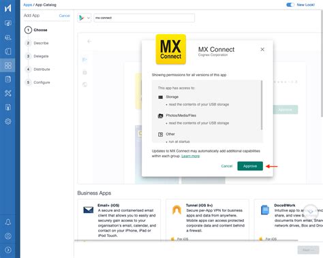Click the page vertical scrollbar on the right
Viewport: 323px width, 258px height.
(x=322, y=63)
